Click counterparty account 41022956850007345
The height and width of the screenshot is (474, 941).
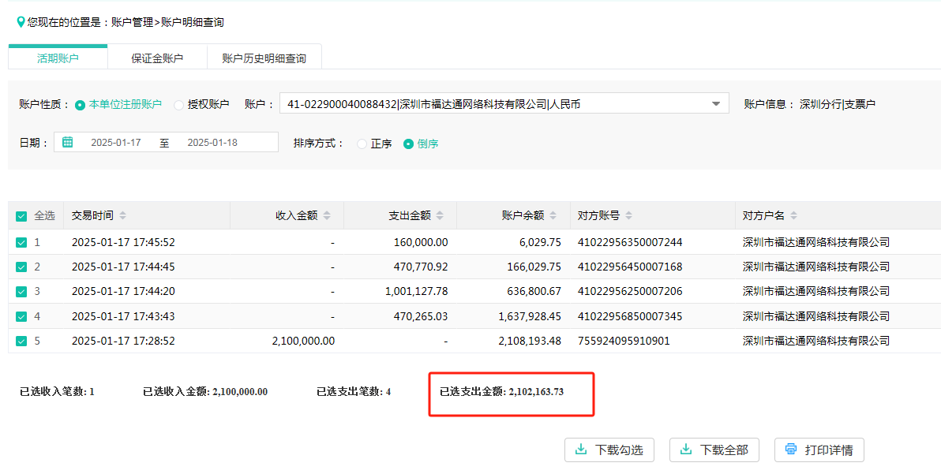click(x=629, y=316)
